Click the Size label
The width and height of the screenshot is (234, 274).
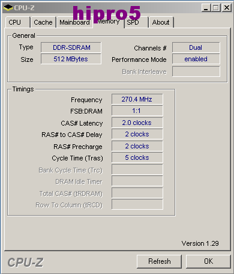pos(27,59)
